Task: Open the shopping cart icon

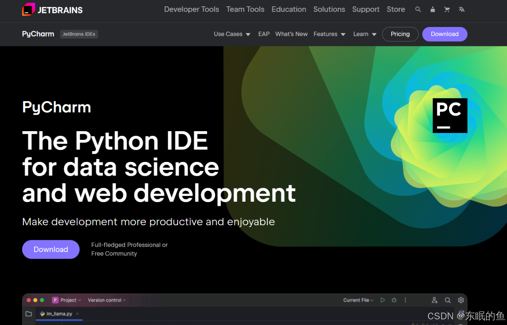Action: coord(447,10)
